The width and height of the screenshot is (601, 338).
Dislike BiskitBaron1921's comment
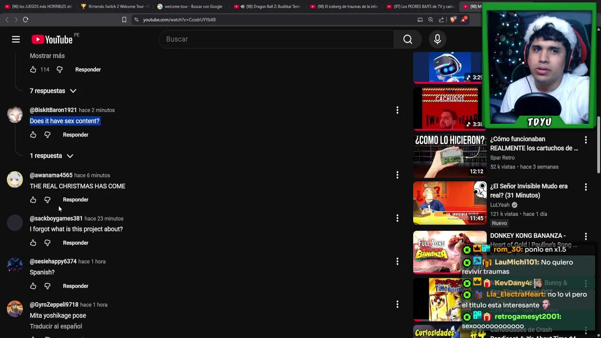point(47,135)
